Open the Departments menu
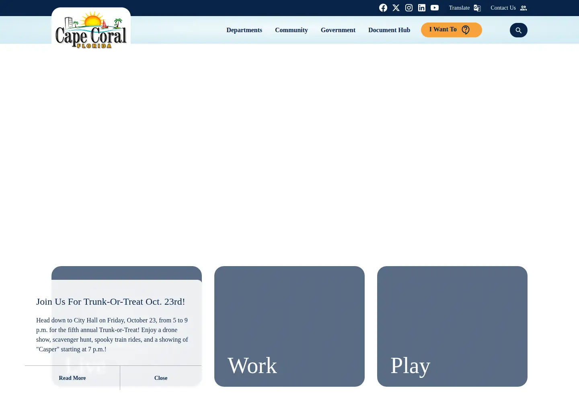This screenshot has width=579, height=402. click(x=244, y=30)
